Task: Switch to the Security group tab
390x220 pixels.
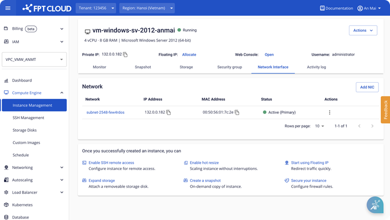Action: (x=229, y=67)
